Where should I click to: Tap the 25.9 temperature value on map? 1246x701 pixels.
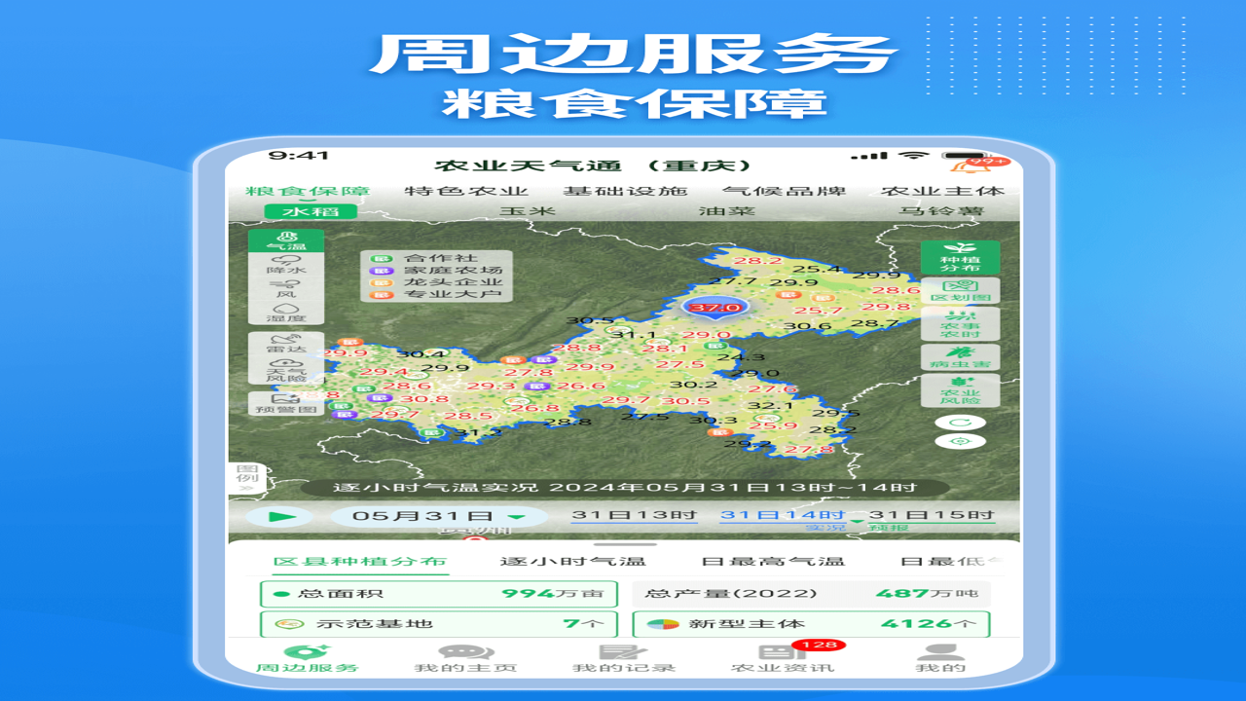coord(773,425)
